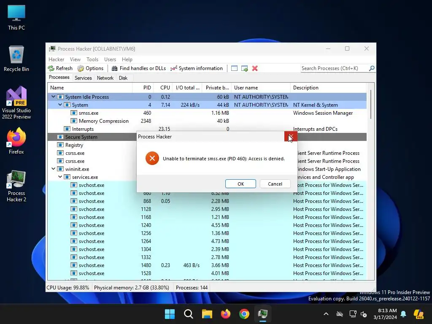This screenshot has width=432, height=324.
Task: Focus the Search Processes input field
Action: [335, 68]
